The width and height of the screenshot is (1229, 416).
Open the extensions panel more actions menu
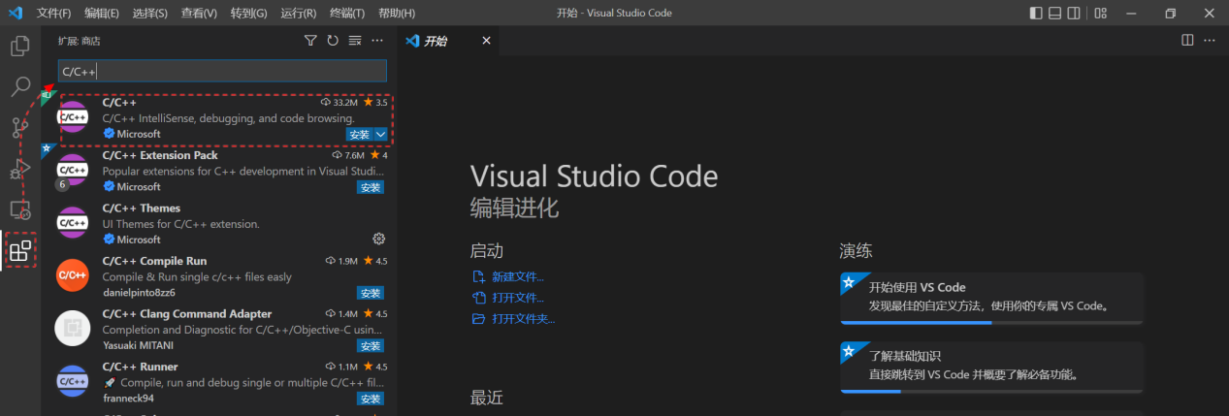pyautogui.click(x=377, y=41)
